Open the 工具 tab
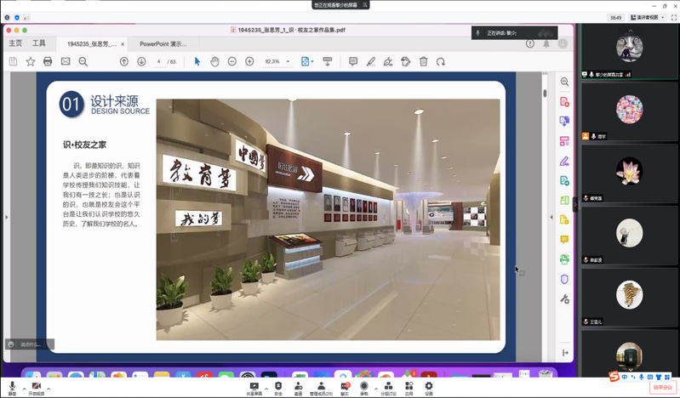The height and width of the screenshot is (398, 680). (x=39, y=43)
